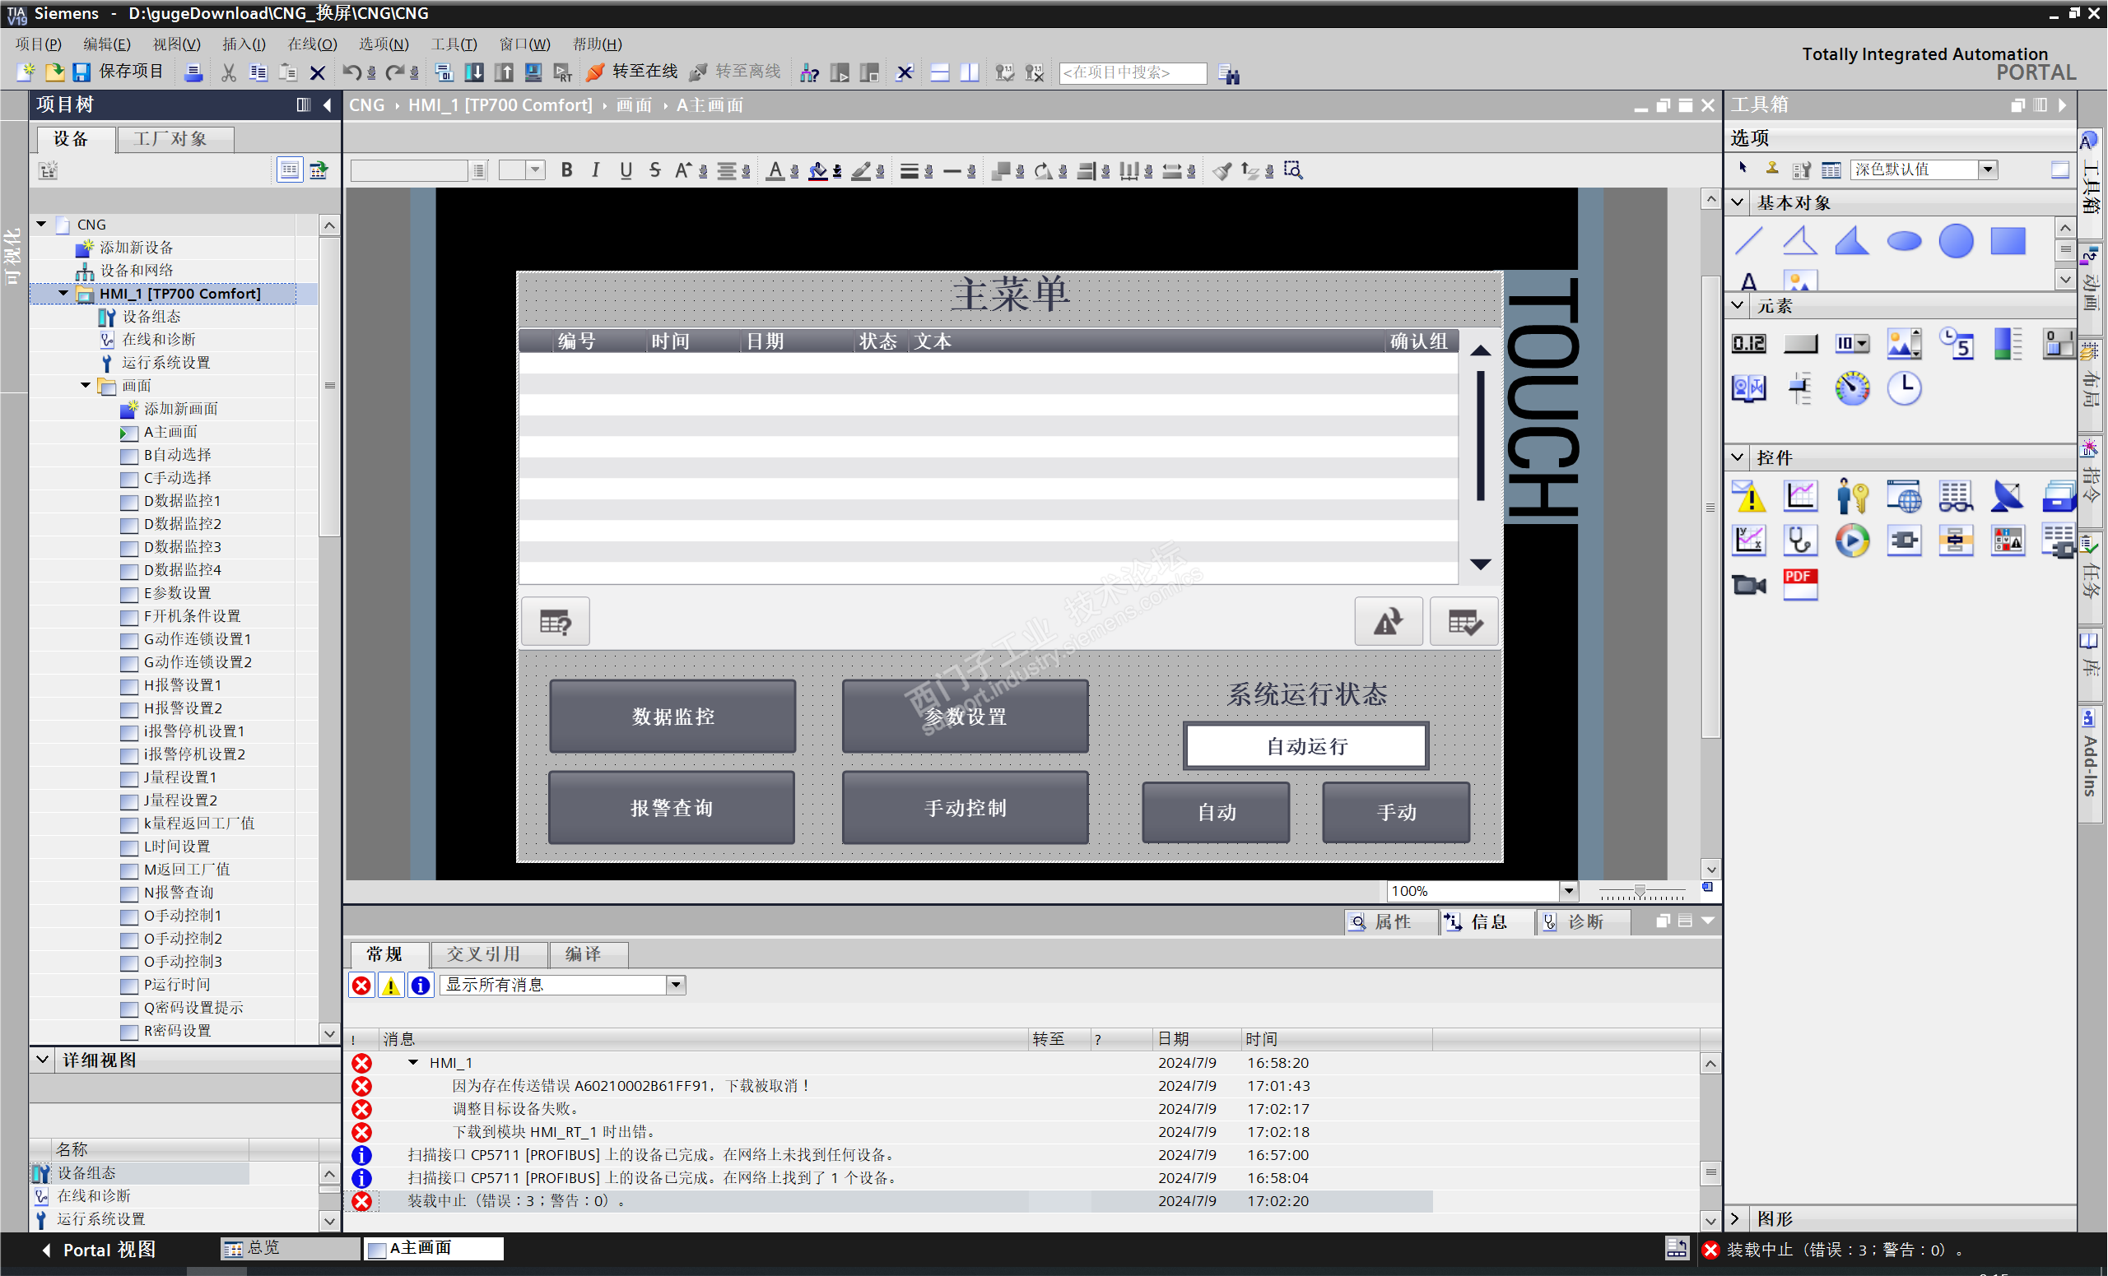Choose the Clock element icon
The height and width of the screenshot is (1276, 2108).
(x=1905, y=388)
